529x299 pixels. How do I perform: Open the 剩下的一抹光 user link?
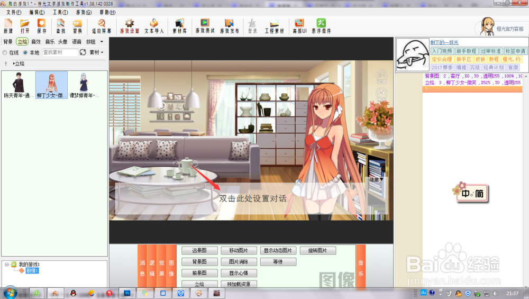coord(444,42)
